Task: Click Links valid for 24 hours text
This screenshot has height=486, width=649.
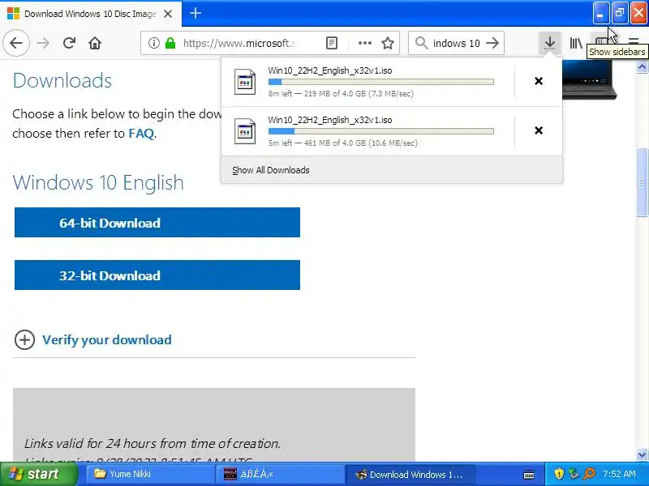Action: 153,443
